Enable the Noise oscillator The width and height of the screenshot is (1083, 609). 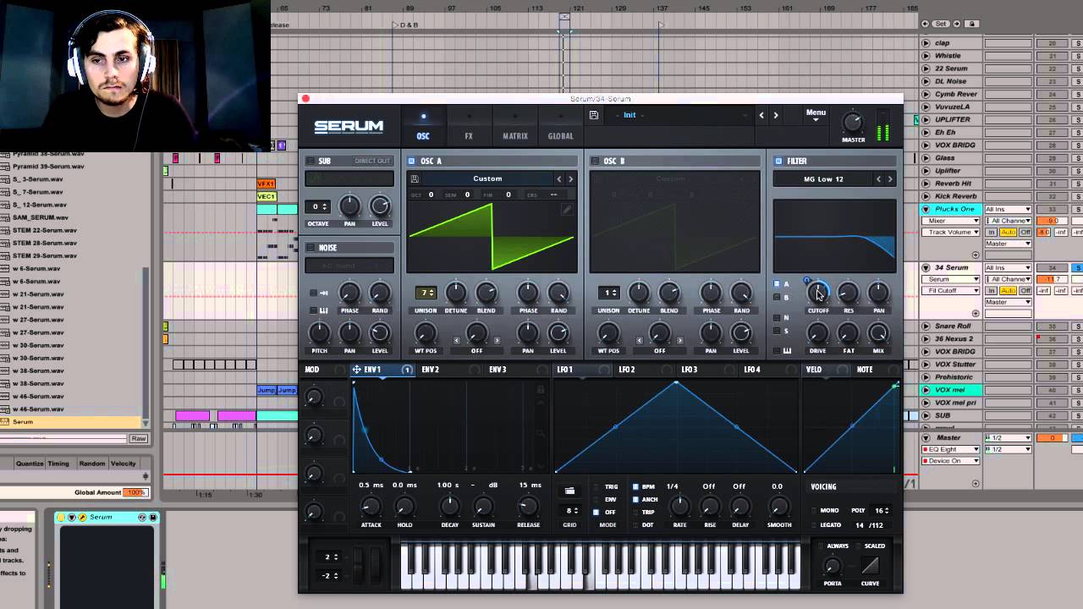click(311, 248)
